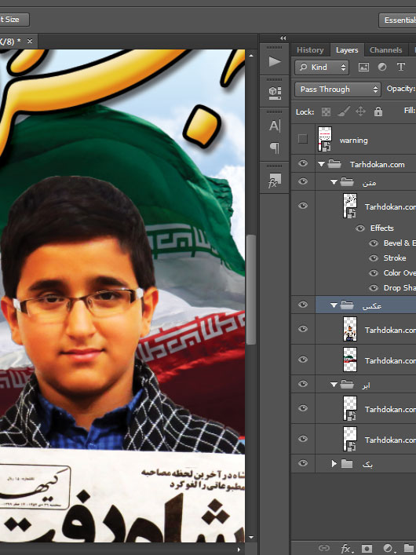Create new adjustment layer icon
The width and height of the screenshot is (416, 555).
389,549
